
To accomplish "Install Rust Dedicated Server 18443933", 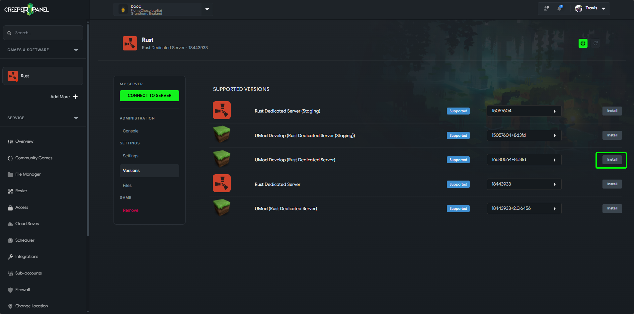I will click(x=612, y=184).
